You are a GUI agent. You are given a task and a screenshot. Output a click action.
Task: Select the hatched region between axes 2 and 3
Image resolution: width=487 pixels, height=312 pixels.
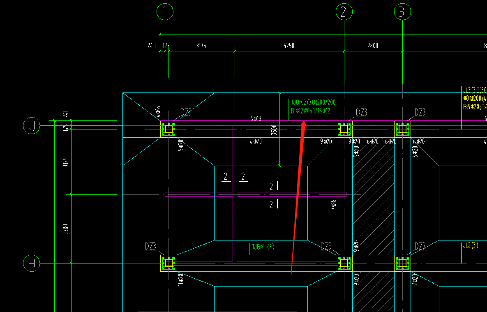point(373,196)
